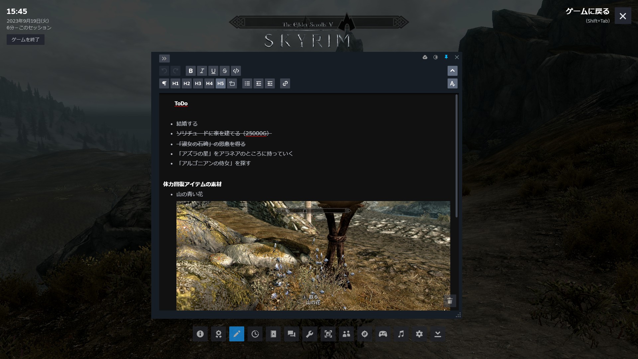Insert a hyperlink via link icon

click(x=285, y=83)
